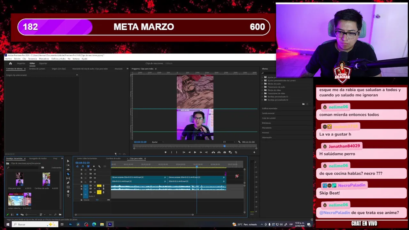409x230 pixels.
Task: Toggle V2 track visibility eye
Action: point(95,178)
